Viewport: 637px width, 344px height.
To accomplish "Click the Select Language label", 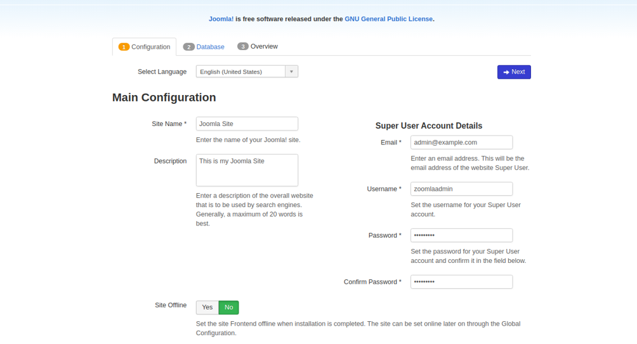I will (162, 72).
